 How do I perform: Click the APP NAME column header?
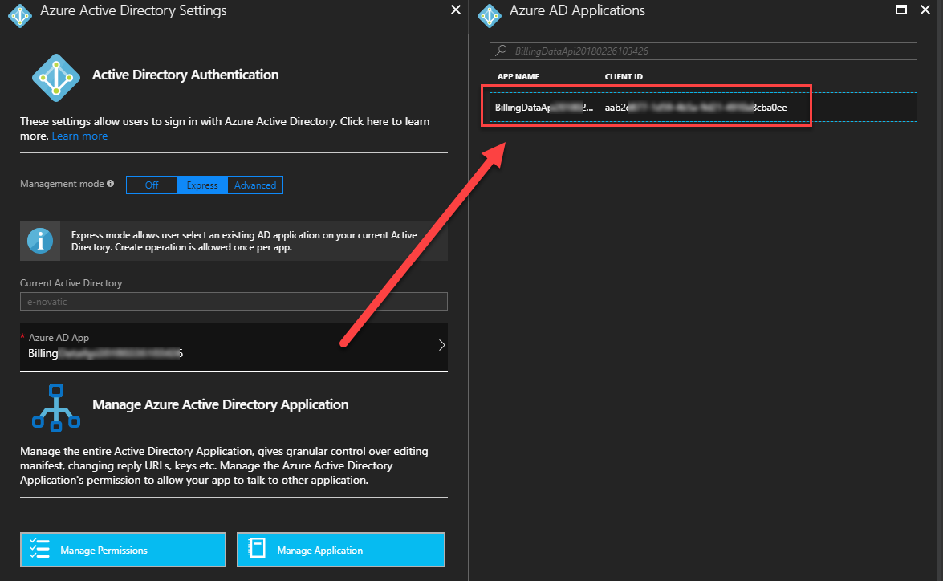coord(518,76)
